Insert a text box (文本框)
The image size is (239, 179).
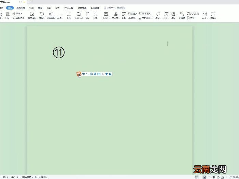(x=106, y=16)
